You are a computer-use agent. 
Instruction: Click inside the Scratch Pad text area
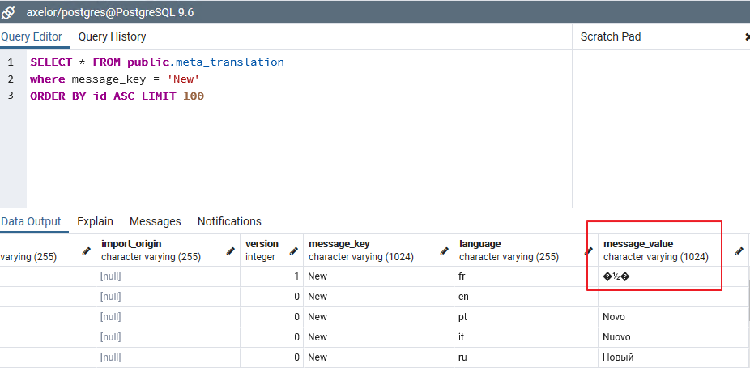pos(661,128)
